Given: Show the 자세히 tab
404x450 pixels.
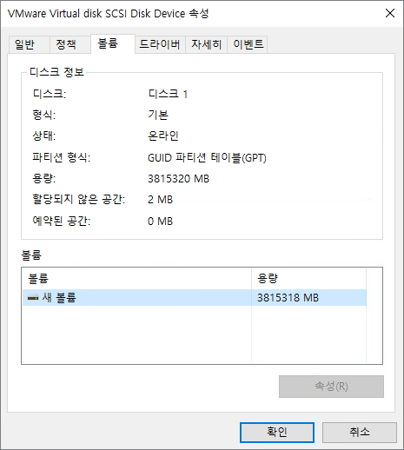Looking at the screenshot, I should click(206, 44).
